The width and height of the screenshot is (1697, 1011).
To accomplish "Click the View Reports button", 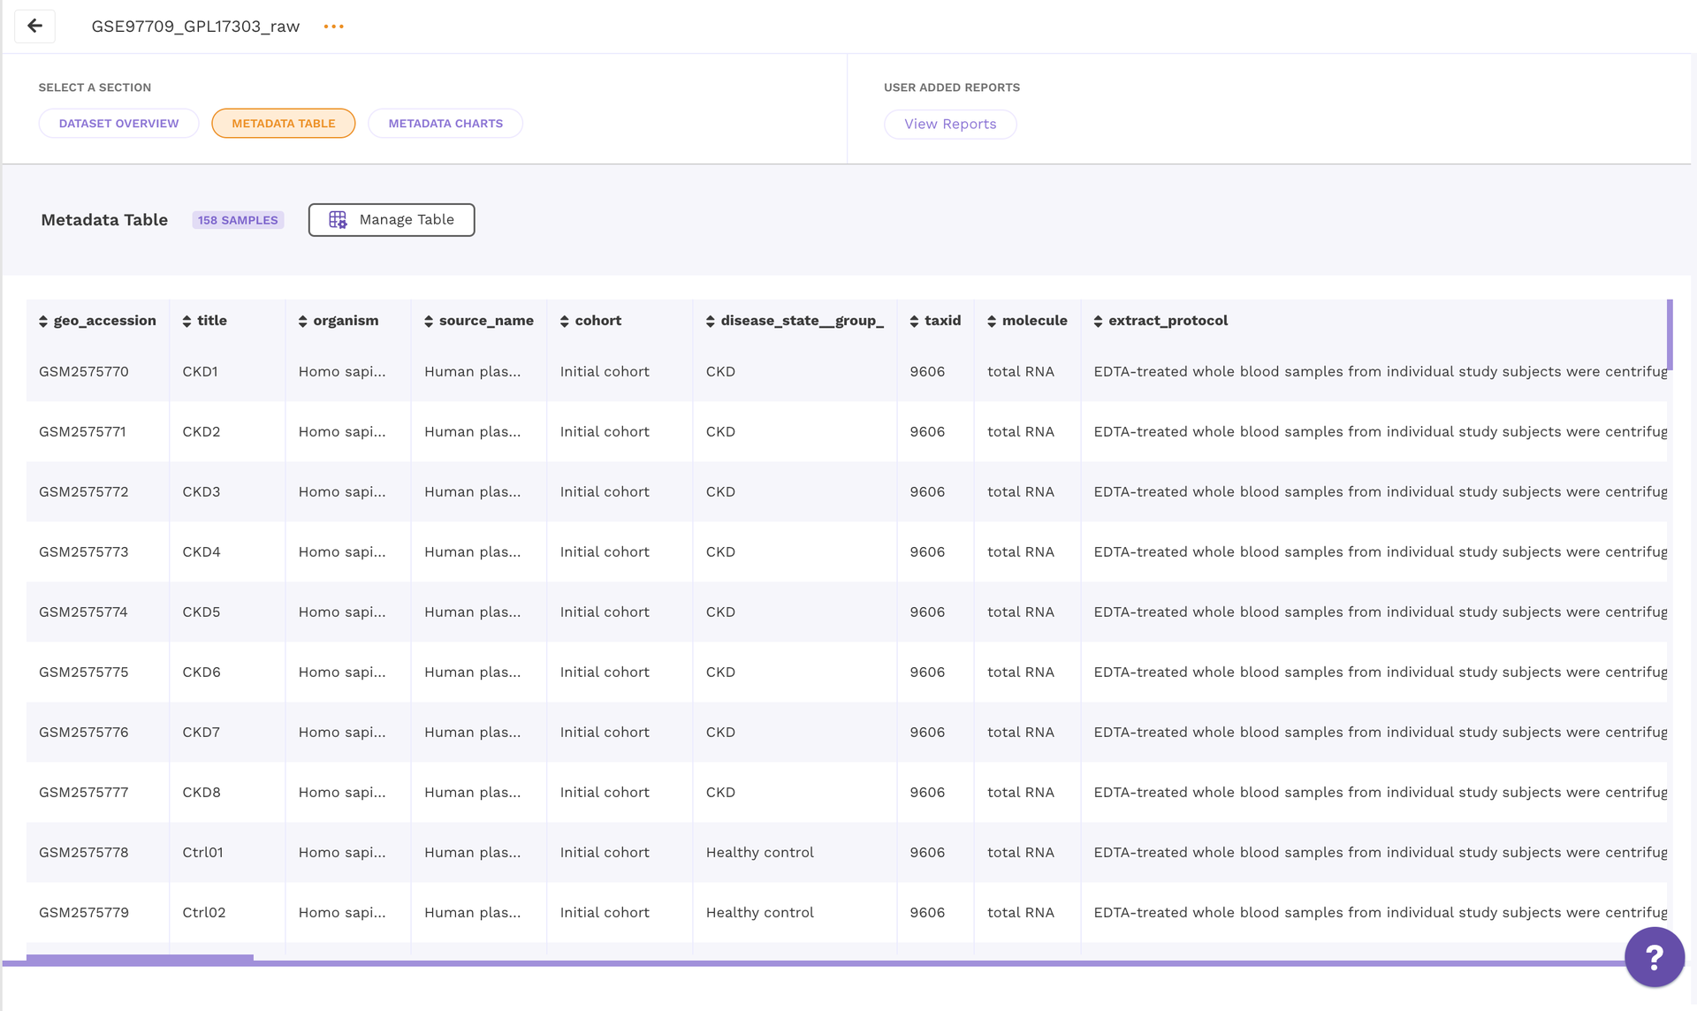I will click(x=950, y=125).
